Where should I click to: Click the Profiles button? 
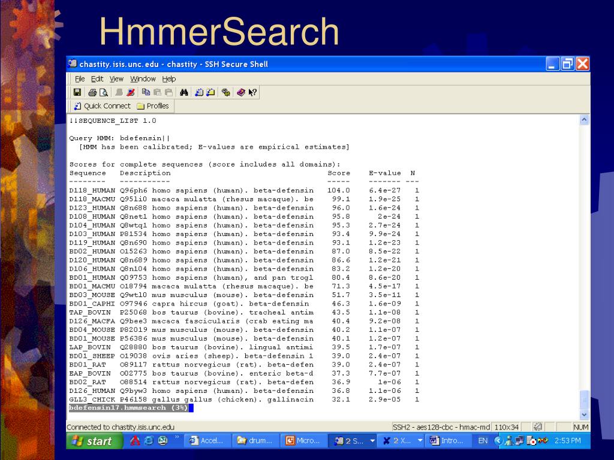(x=153, y=106)
